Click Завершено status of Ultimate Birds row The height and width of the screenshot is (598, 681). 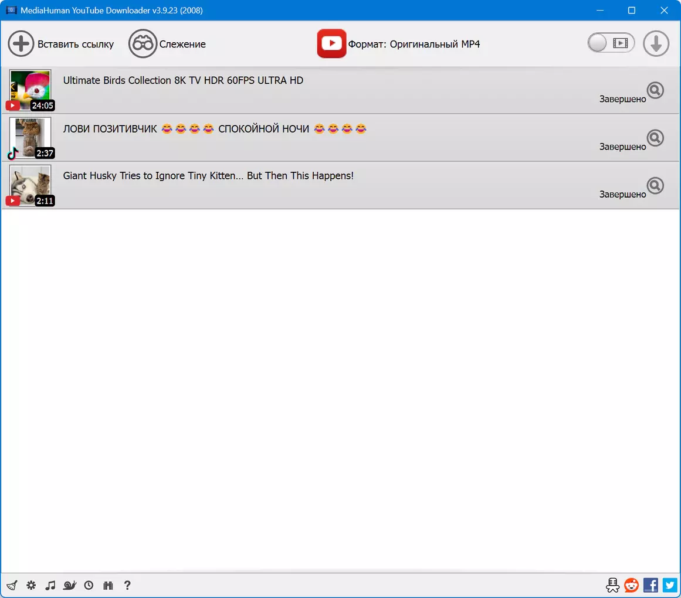(622, 99)
